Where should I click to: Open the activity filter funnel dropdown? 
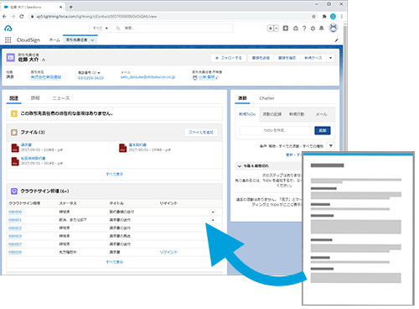tap(331, 146)
